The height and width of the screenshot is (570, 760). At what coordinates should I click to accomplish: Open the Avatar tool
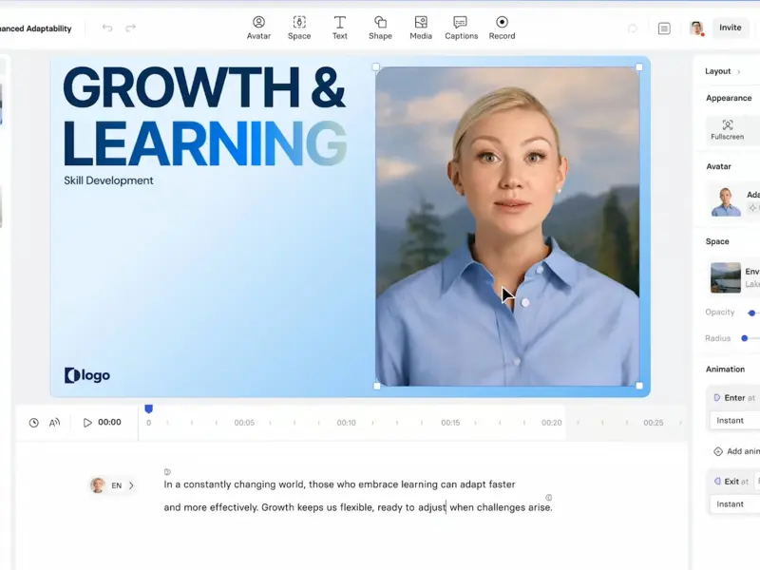[258, 28]
